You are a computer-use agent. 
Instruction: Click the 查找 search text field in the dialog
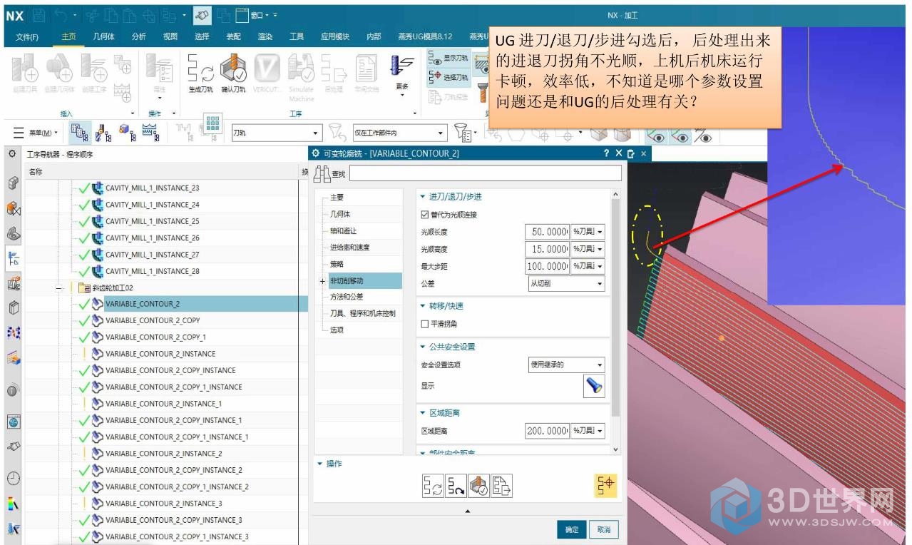tap(485, 173)
